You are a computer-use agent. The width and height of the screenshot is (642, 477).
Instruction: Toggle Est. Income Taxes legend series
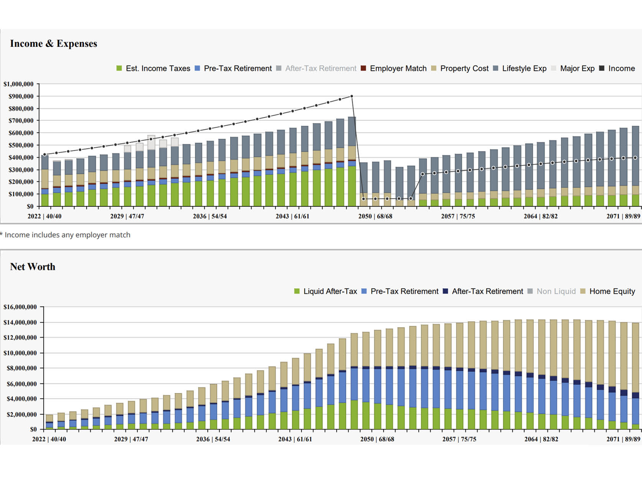click(x=153, y=68)
